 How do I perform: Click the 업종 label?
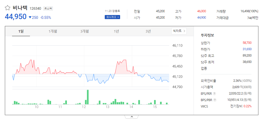click(204, 69)
